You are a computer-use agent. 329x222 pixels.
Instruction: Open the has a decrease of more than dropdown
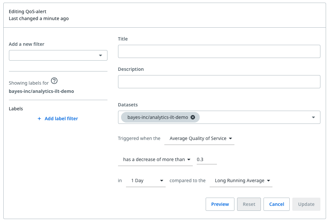[x=155, y=159]
